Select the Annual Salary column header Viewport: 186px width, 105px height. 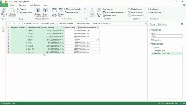pyautogui.click(x=70, y=28)
